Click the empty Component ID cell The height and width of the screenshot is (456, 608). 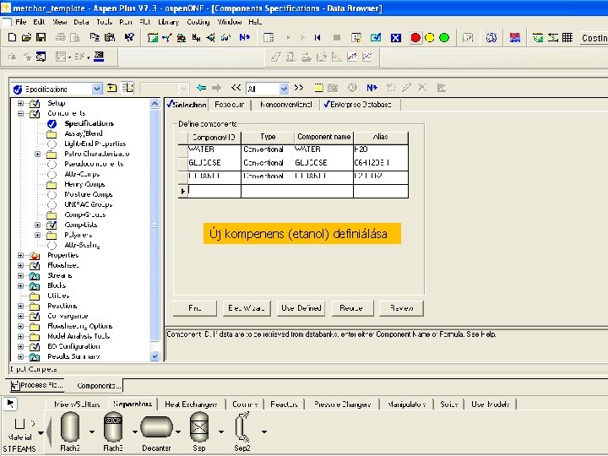(x=214, y=191)
